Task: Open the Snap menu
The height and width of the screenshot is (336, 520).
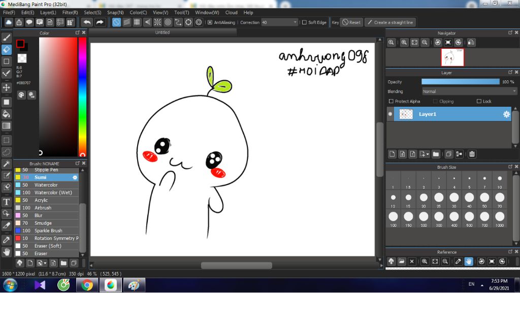Action: (x=115, y=13)
